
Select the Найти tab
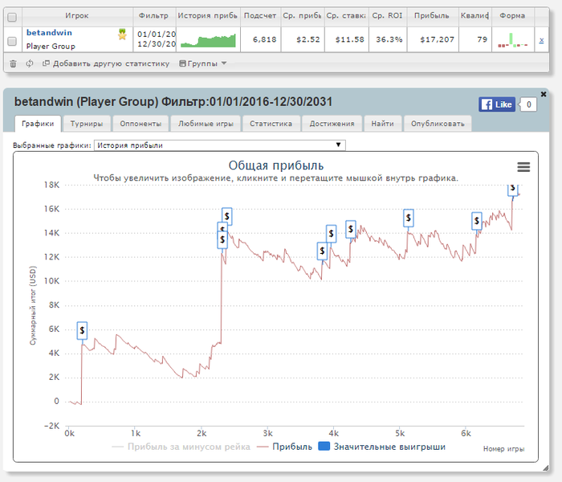tap(382, 124)
